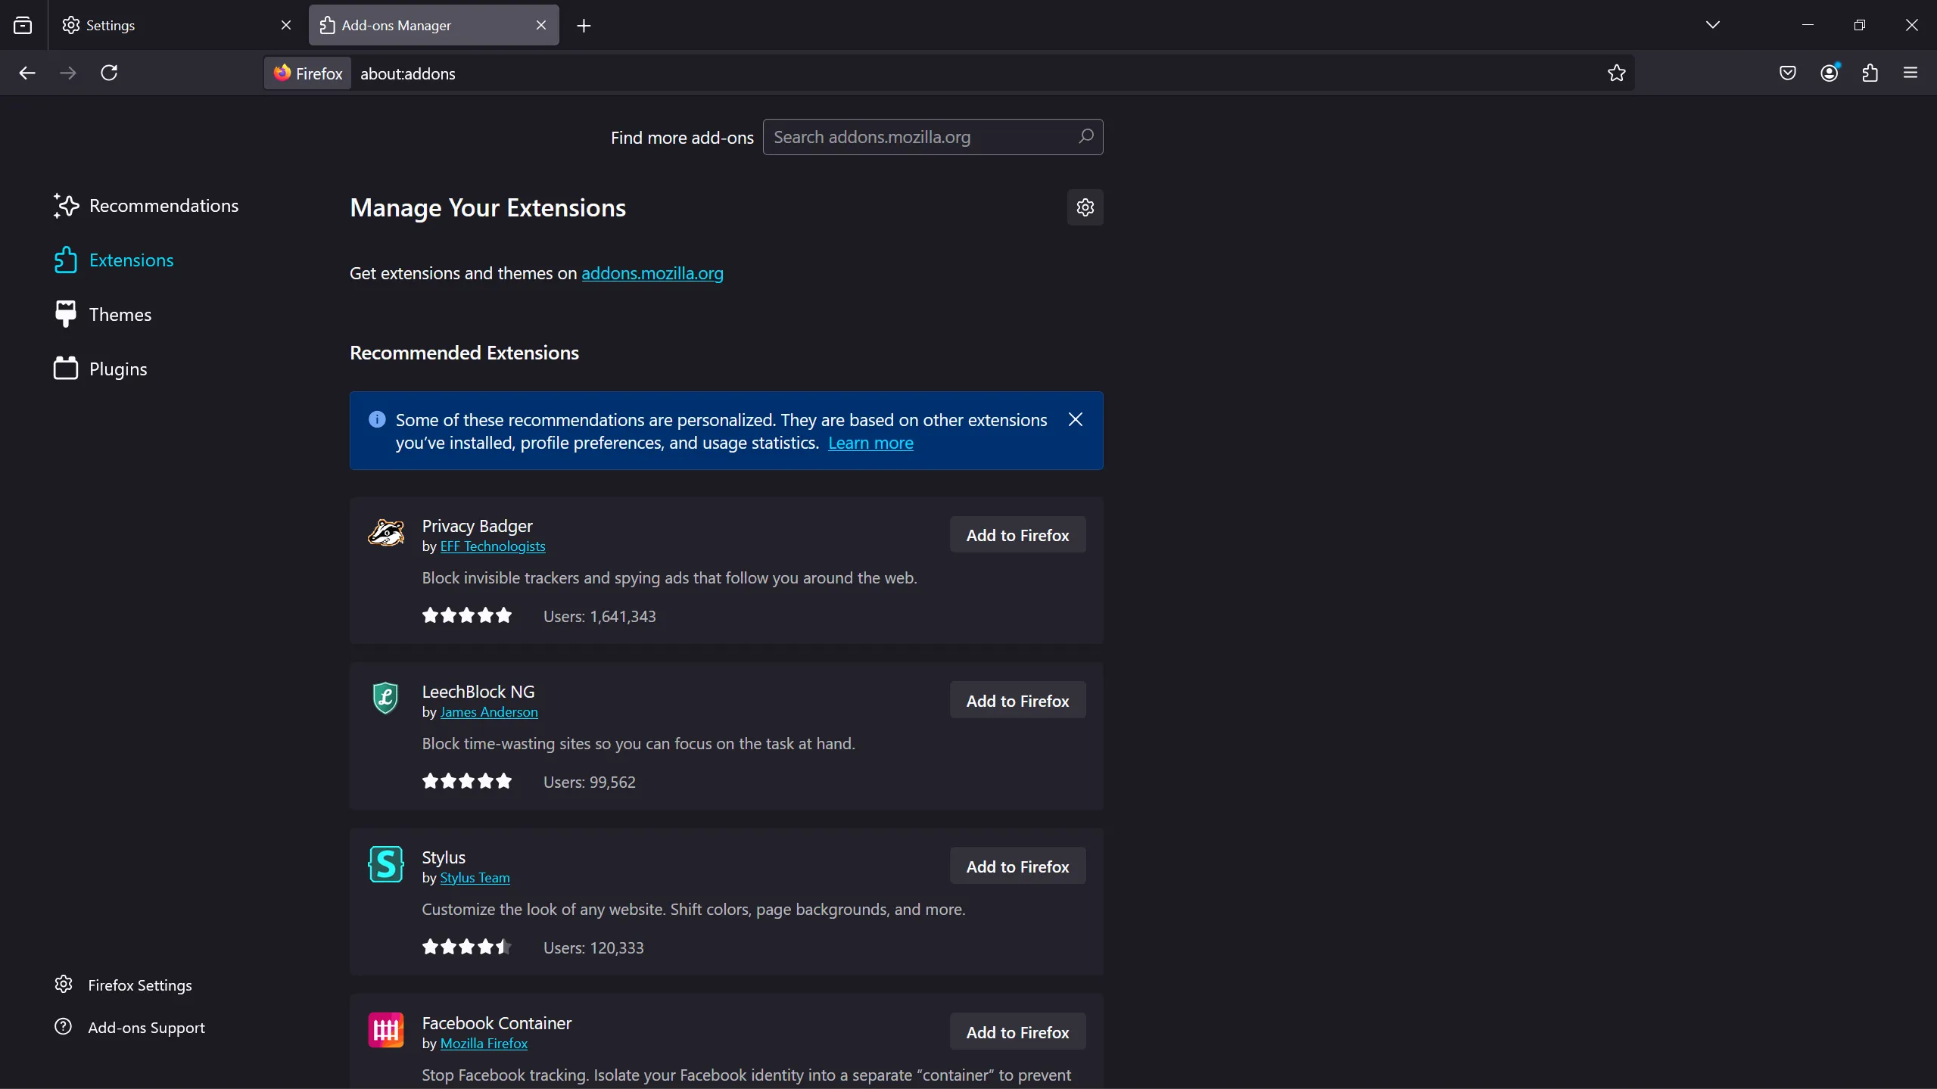Click the 'Users: 120,333' text
The height and width of the screenshot is (1089, 1937).
point(593,948)
